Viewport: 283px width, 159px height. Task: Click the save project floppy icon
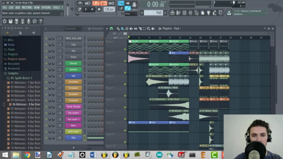(x=11, y=21)
